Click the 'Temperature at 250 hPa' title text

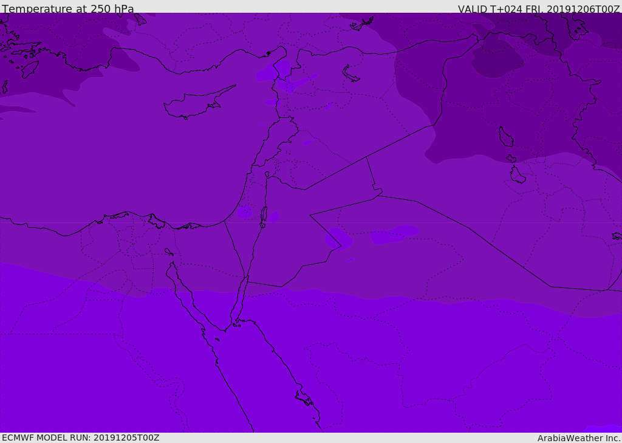(68, 9)
